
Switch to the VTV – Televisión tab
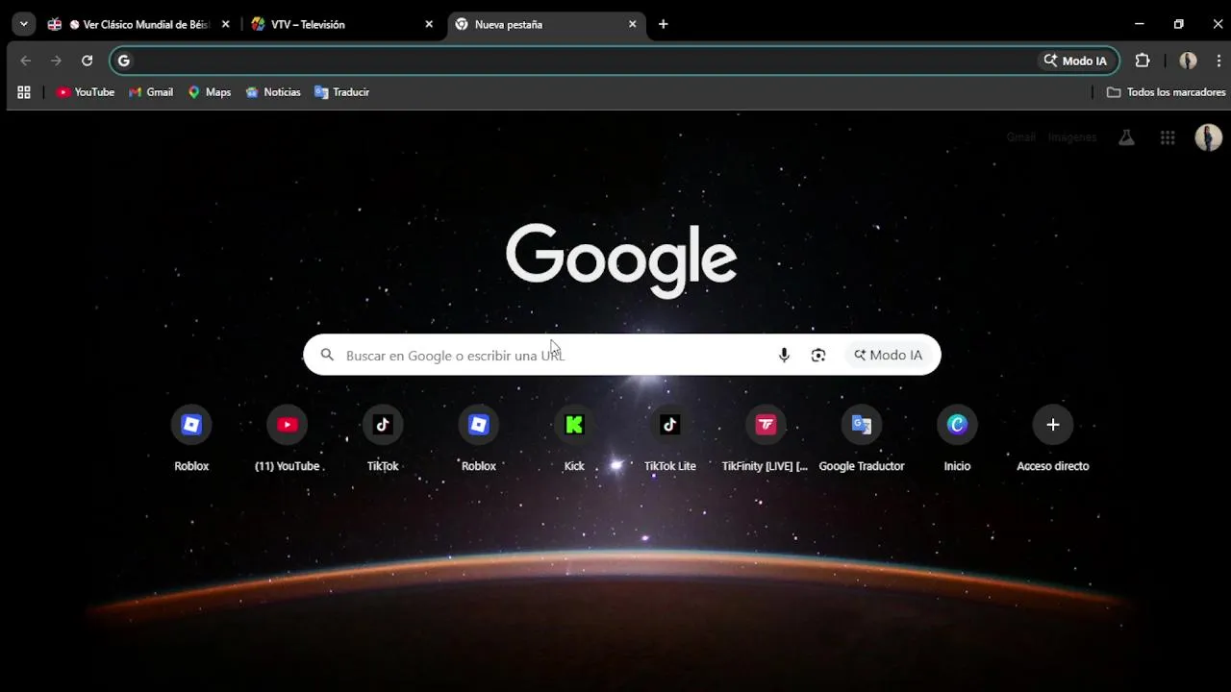(342, 24)
